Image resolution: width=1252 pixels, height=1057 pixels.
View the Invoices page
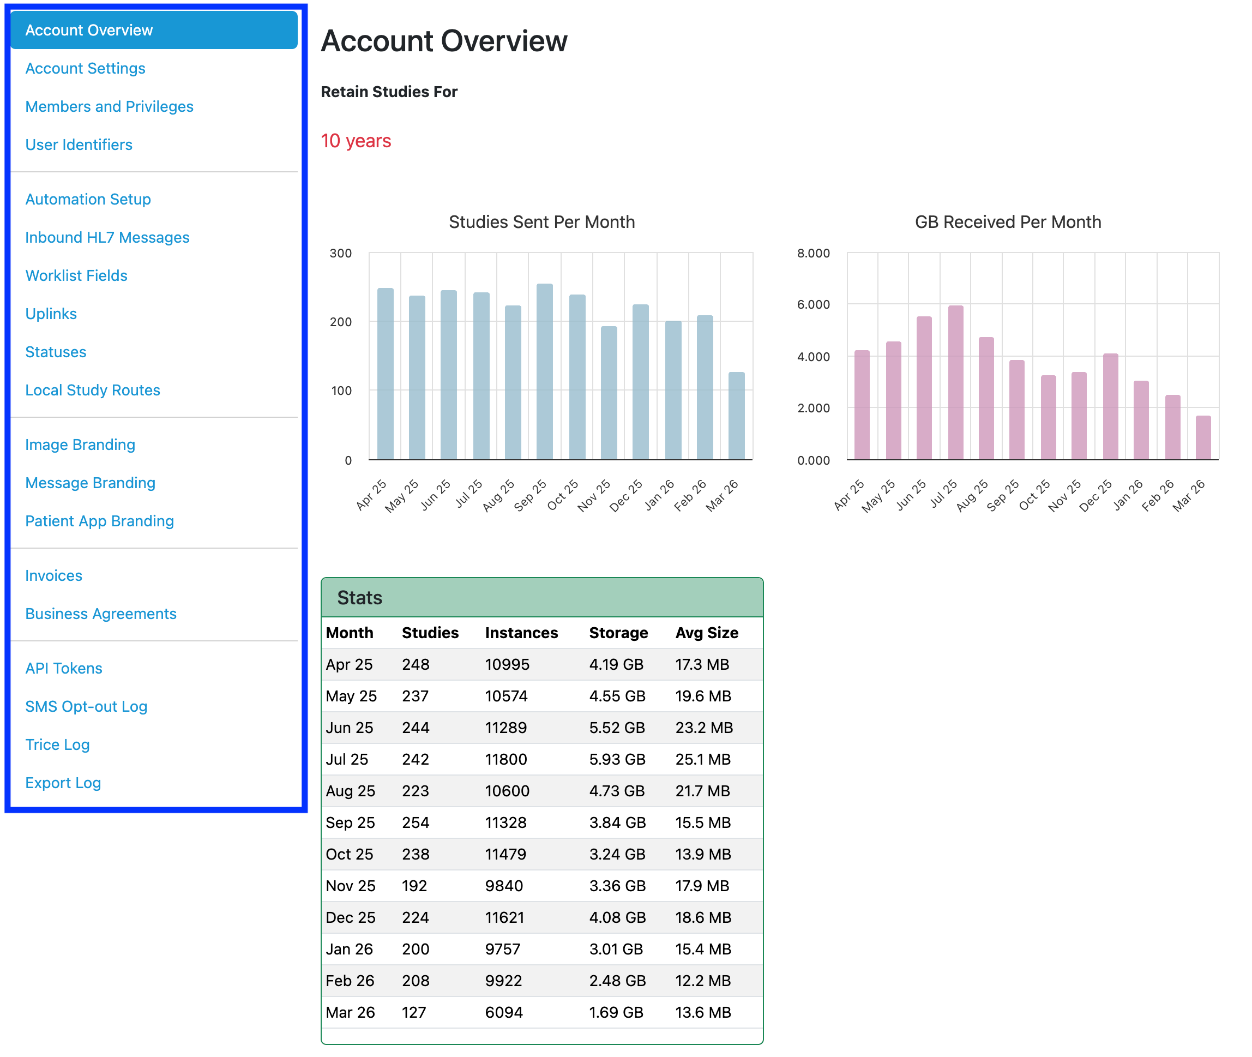click(x=53, y=575)
